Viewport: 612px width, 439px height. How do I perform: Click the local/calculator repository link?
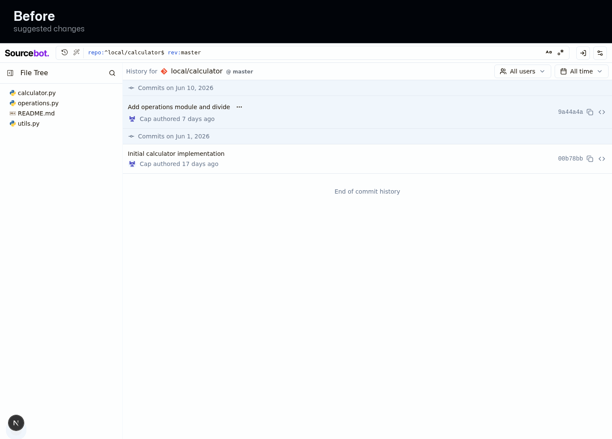coord(197,71)
